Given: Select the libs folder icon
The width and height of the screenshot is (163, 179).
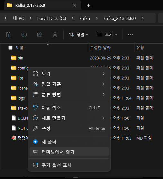Looking at the screenshot, I should pyautogui.click(x=14, y=78).
